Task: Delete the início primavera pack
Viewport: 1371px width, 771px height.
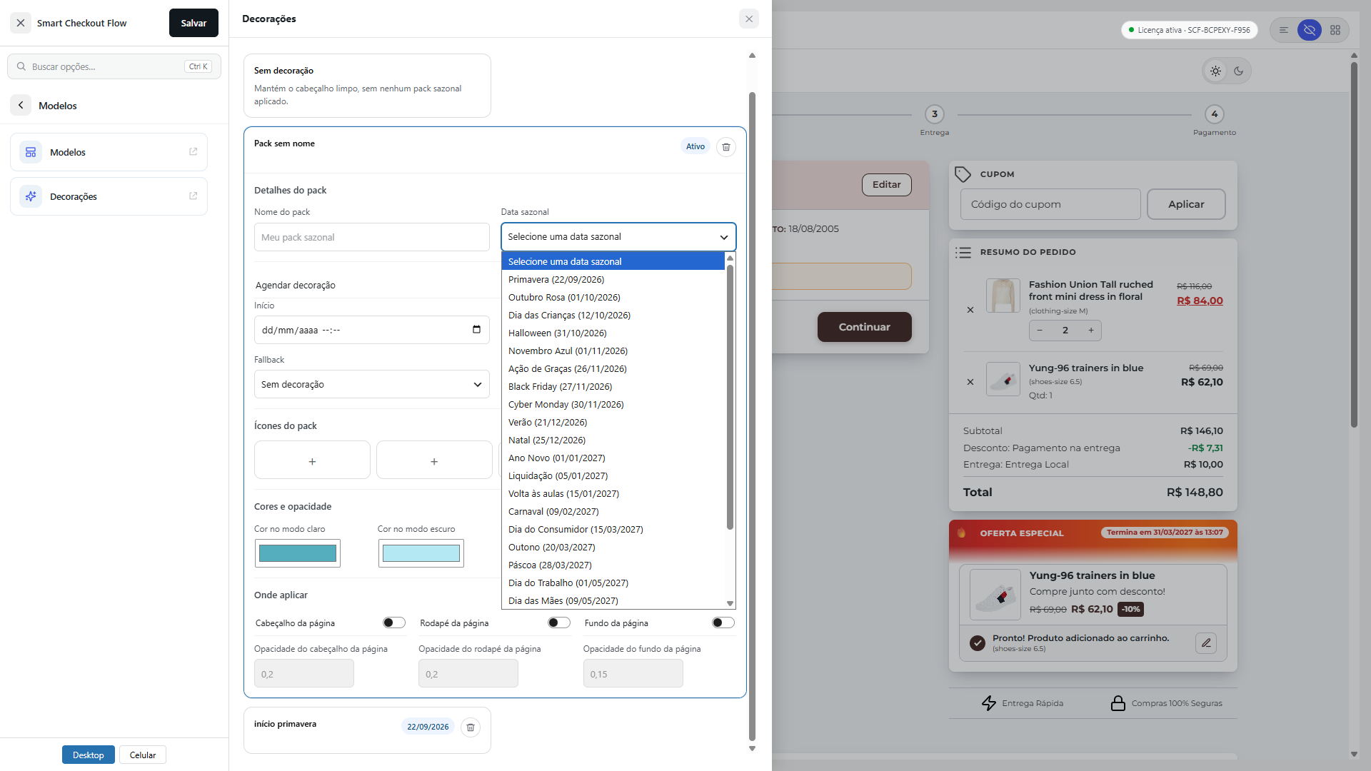Action: (470, 727)
